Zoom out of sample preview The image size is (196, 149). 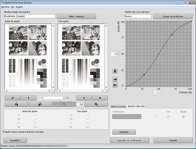coord(64,104)
